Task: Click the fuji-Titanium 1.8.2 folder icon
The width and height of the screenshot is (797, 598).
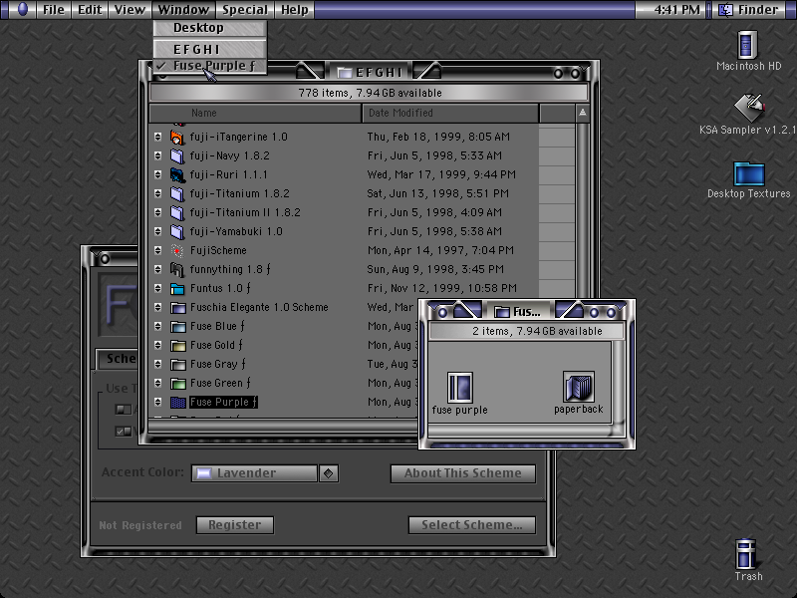Action: tap(177, 193)
